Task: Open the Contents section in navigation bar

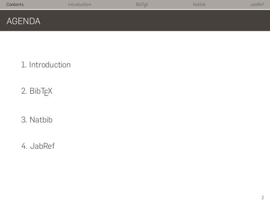Action: (x=15, y=4)
